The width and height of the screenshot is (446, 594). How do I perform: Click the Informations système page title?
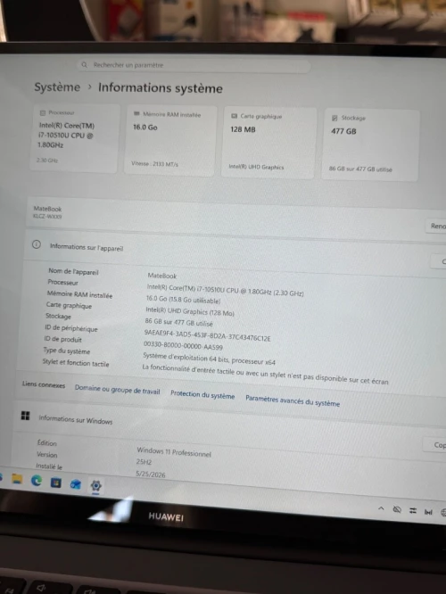161,88
